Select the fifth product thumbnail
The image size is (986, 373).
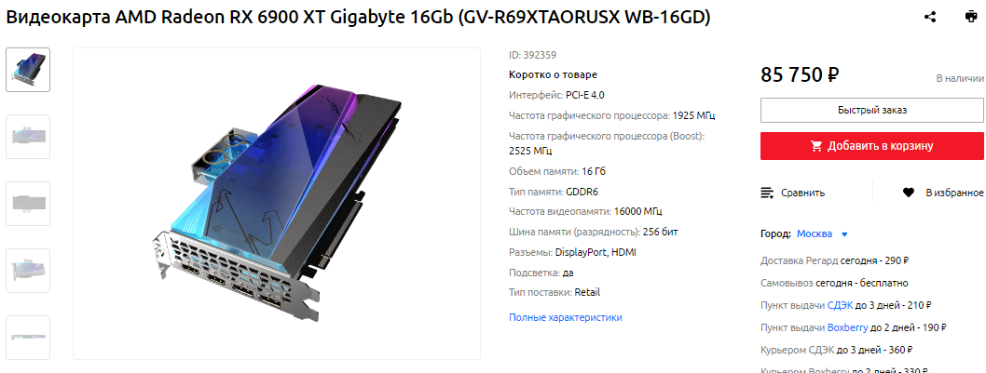coord(28,338)
